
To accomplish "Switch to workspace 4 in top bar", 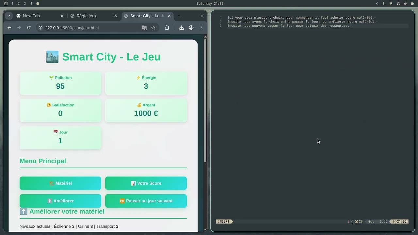I will point(31,4).
